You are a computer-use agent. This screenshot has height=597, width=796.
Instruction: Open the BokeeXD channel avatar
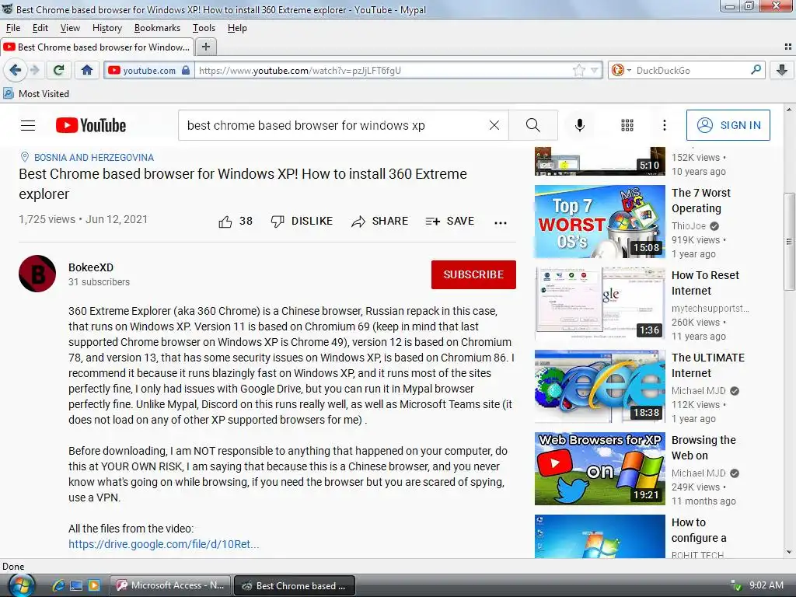37,274
